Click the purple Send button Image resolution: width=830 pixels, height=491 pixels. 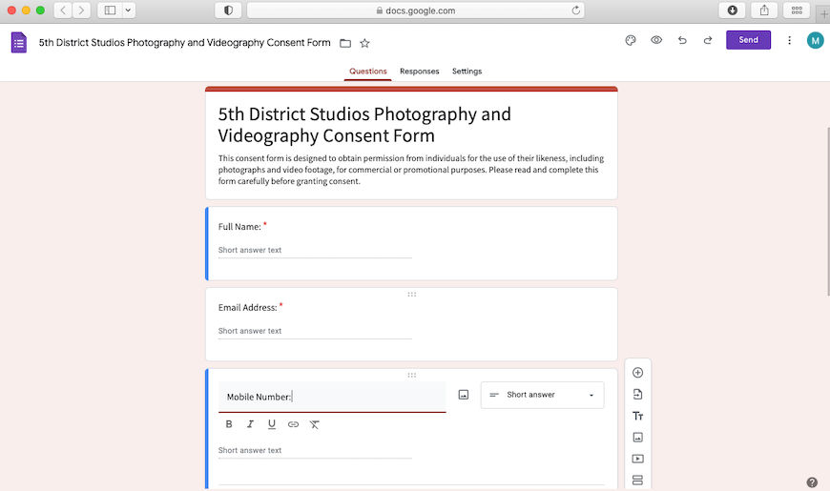tap(748, 40)
